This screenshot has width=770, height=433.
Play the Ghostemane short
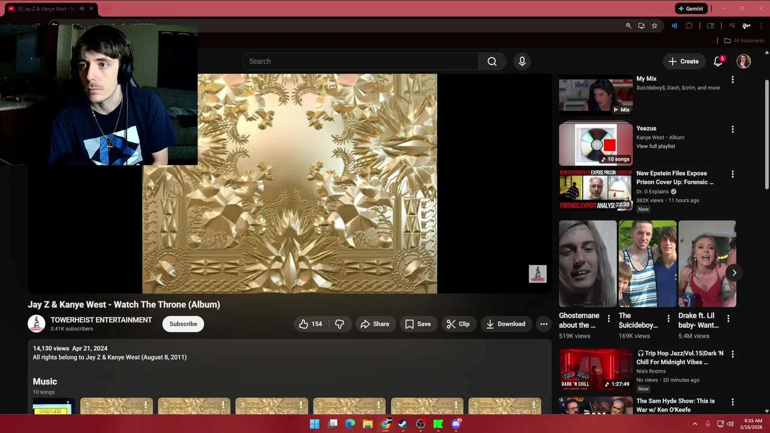coord(588,264)
